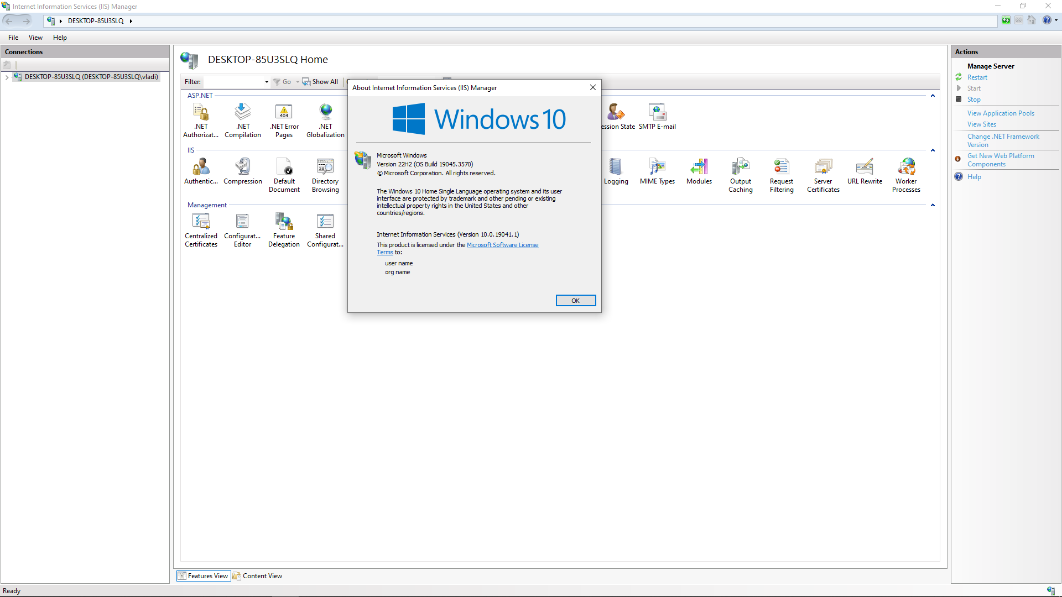Open the File menu
1062x597 pixels.
point(13,38)
